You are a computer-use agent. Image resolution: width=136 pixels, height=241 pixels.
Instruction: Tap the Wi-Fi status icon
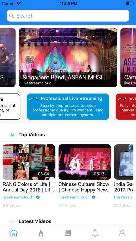click(19, 3)
